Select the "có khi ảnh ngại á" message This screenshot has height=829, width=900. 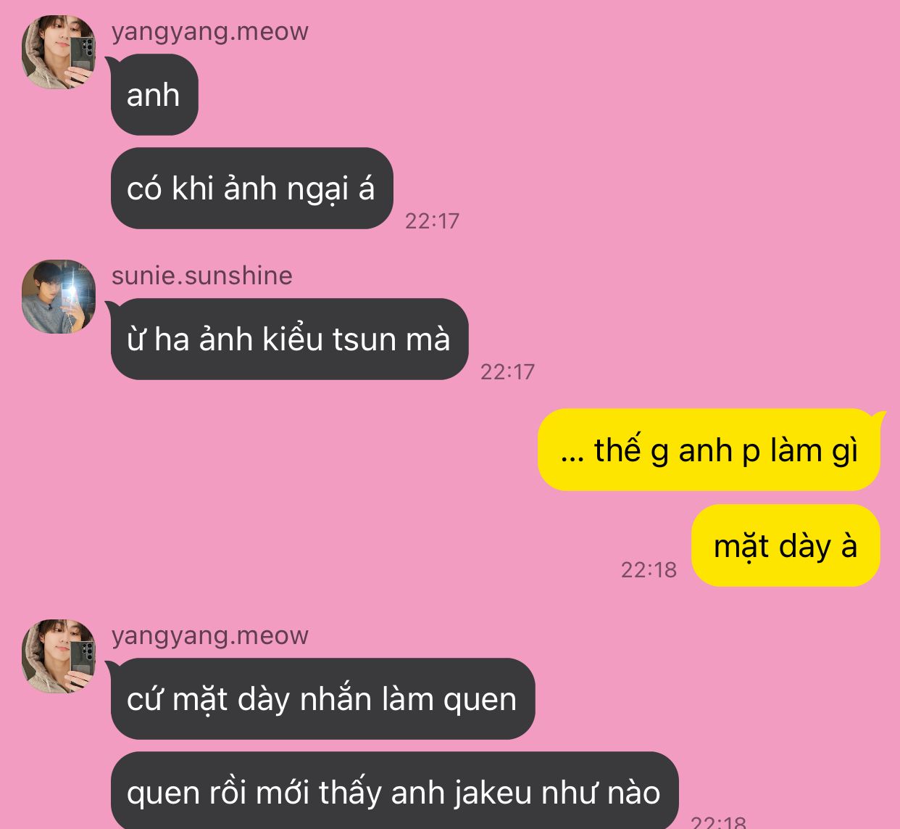pyautogui.click(x=251, y=189)
